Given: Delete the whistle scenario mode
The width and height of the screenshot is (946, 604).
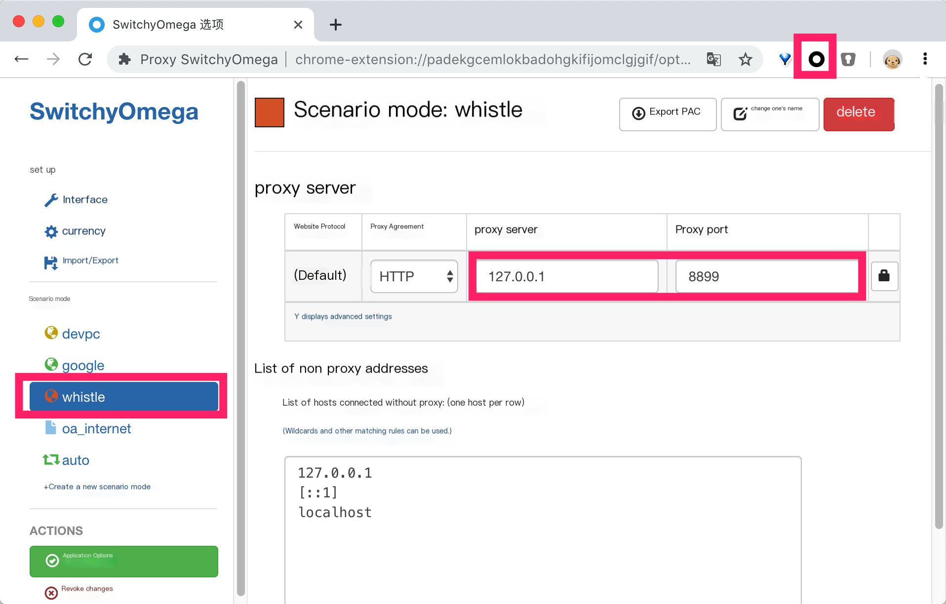Looking at the screenshot, I should (x=859, y=114).
